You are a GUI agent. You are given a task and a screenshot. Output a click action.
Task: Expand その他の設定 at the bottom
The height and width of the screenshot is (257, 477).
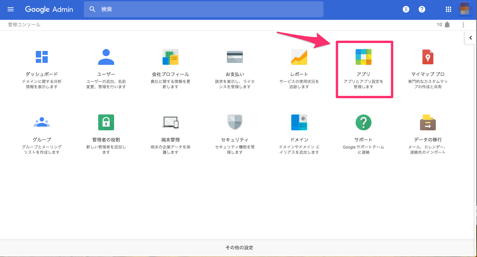(x=239, y=248)
